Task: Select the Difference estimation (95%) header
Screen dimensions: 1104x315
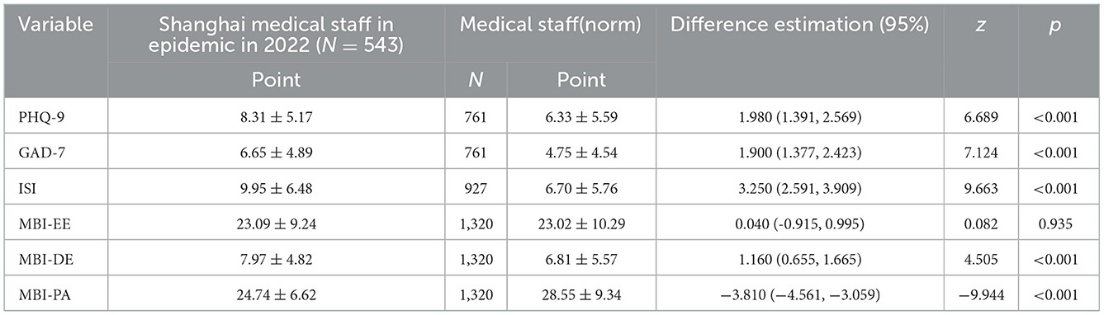Action: [800, 25]
